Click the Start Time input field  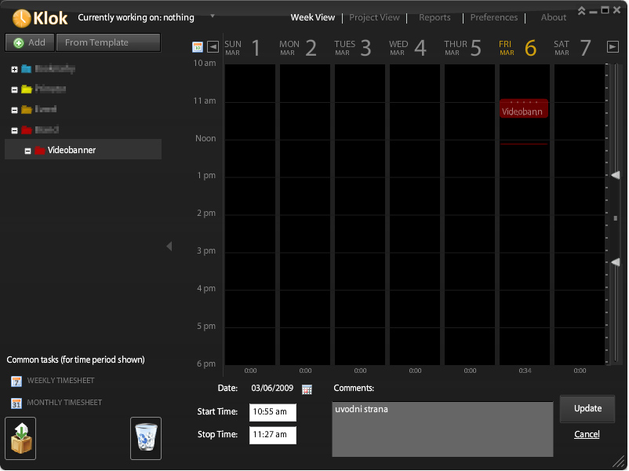[273, 412]
